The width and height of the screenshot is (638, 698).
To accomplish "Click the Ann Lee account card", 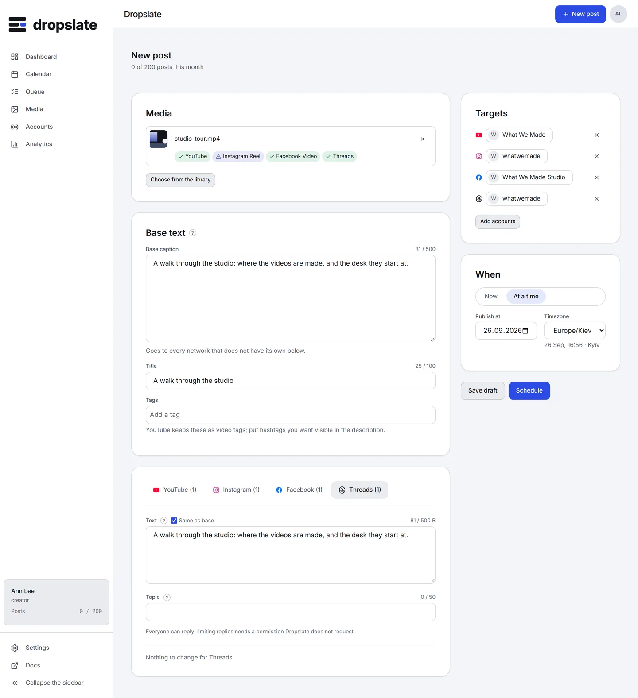I will click(x=56, y=602).
